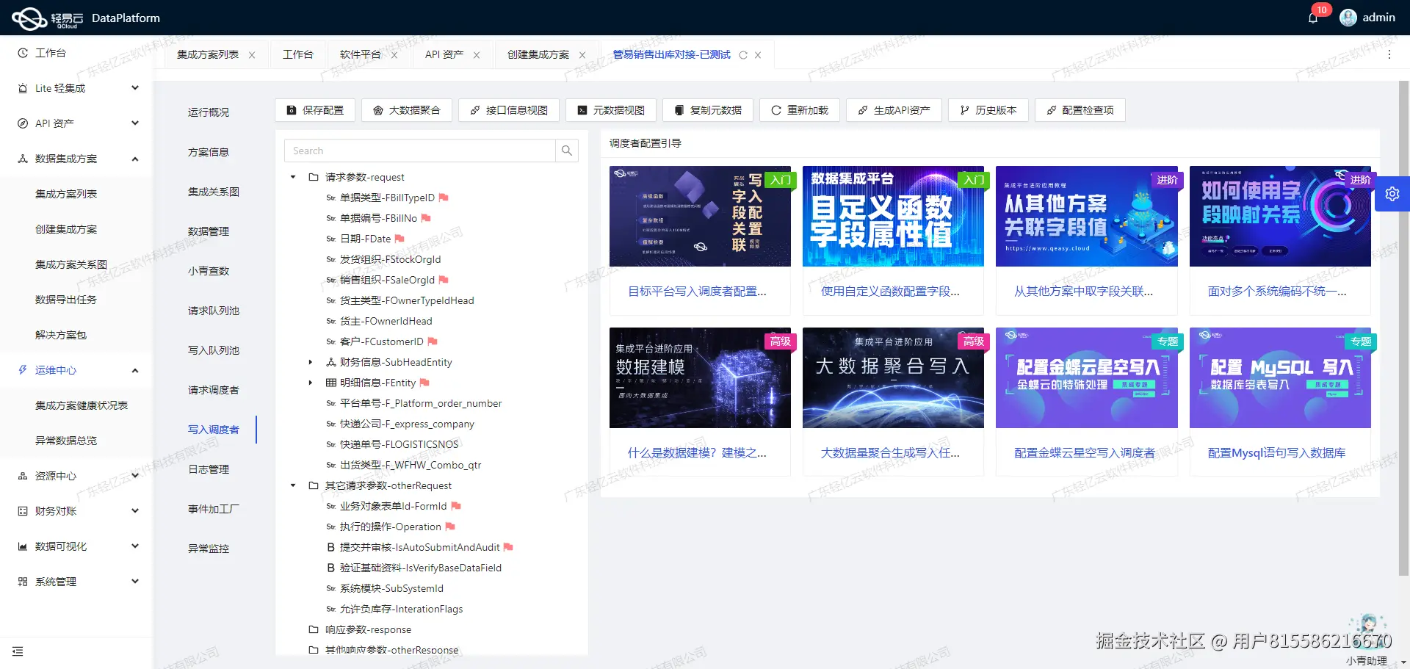
Task: Click the search magnifier beside the parameter search box
Action: (566, 151)
